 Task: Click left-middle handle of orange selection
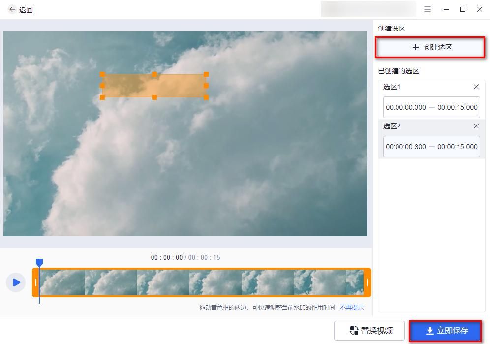[x=102, y=86]
